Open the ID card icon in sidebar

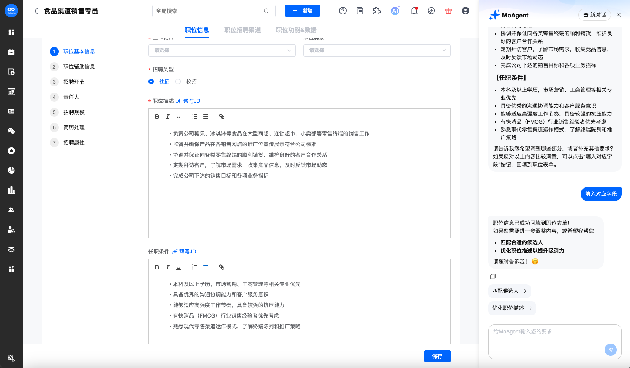pos(11,111)
